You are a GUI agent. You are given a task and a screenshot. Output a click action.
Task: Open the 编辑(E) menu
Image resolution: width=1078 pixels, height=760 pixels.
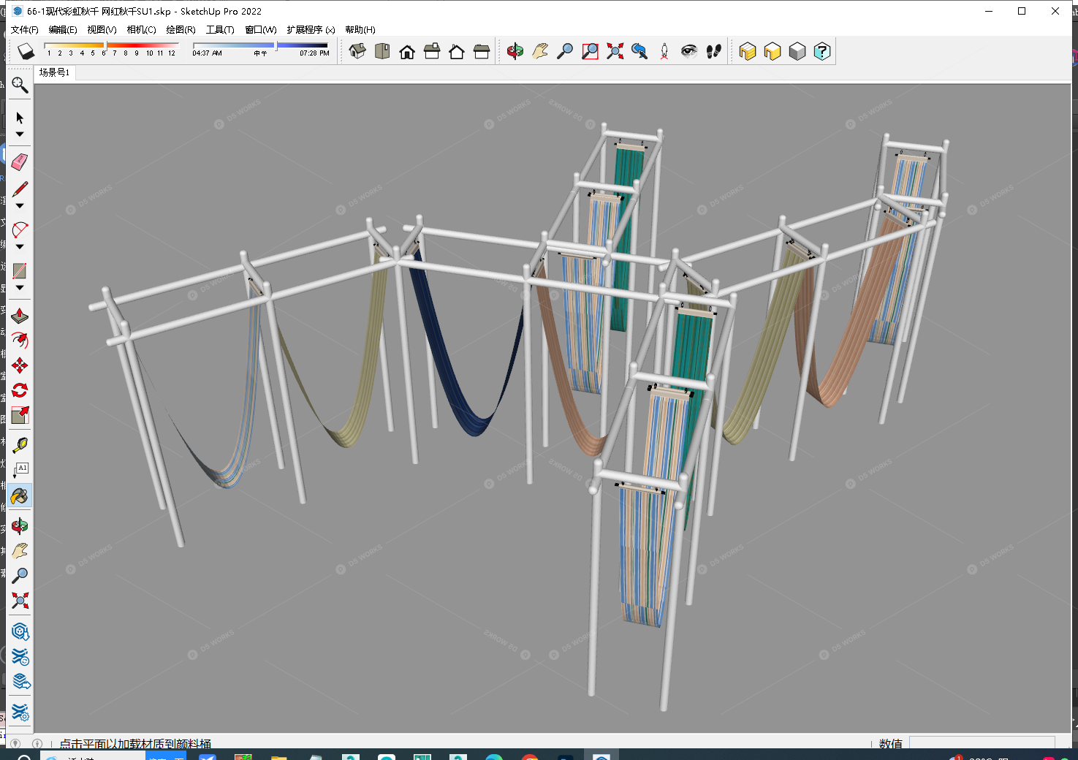point(63,30)
